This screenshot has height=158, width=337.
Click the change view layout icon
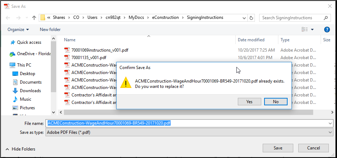[304, 30]
